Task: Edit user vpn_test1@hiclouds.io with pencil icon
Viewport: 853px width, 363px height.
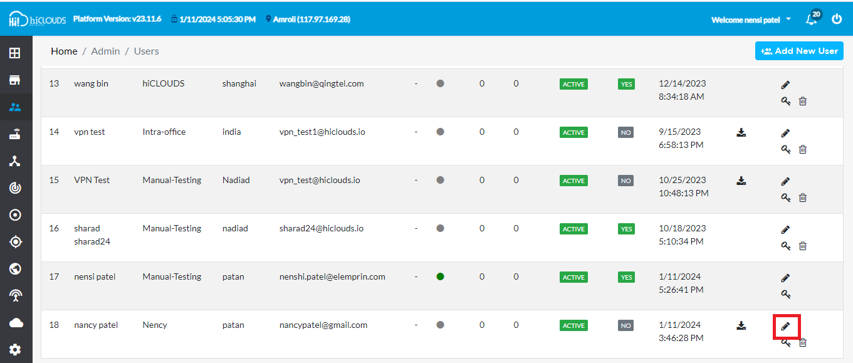Action: click(x=785, y=133)
